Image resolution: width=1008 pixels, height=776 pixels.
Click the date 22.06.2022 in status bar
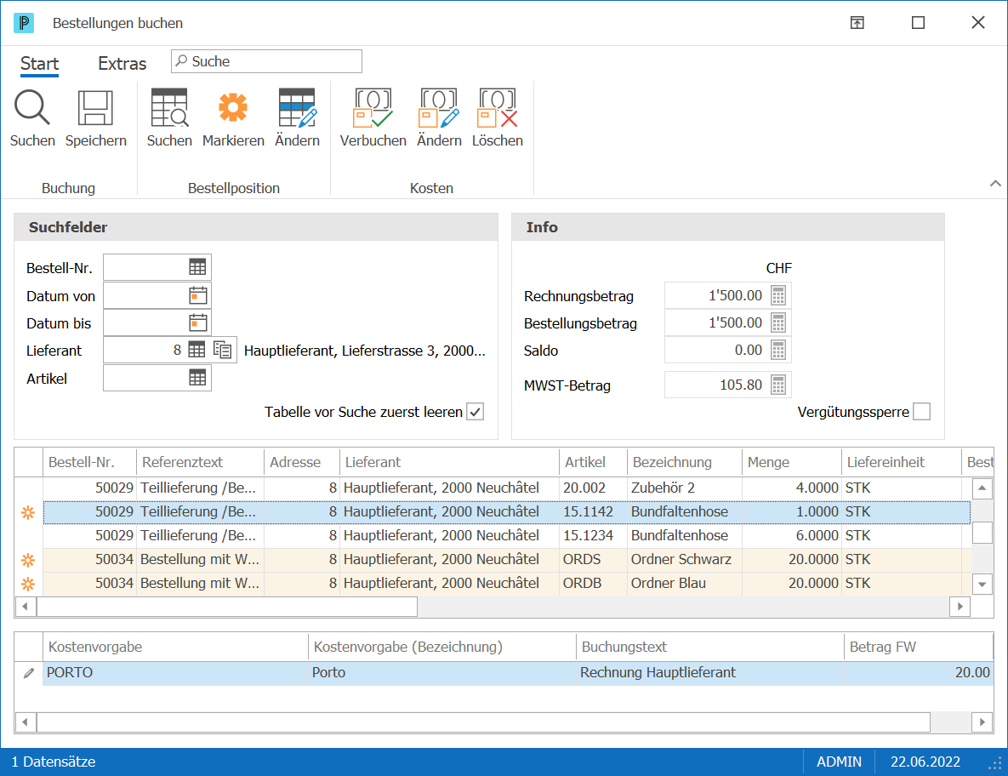coord(925,762)
